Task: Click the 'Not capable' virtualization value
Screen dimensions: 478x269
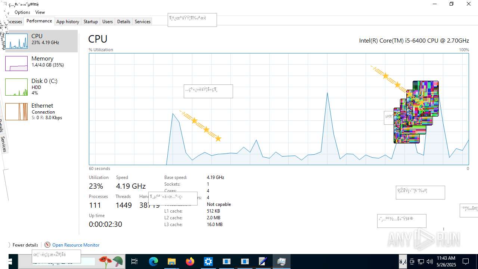Action: (x=219, y=204)
